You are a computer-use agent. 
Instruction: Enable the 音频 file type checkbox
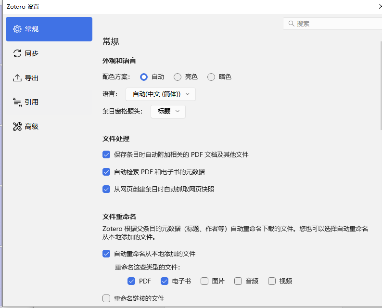coord(238,281)
